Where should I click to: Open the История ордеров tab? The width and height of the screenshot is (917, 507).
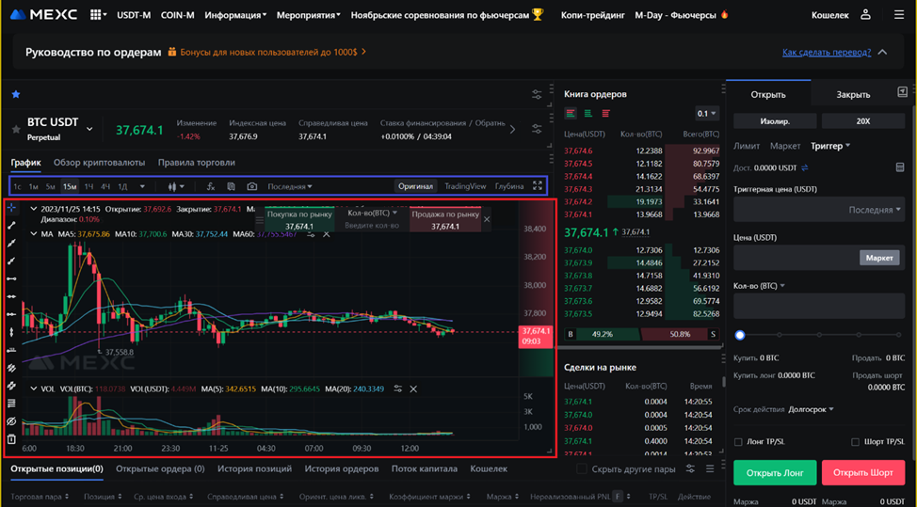[341, 468]
